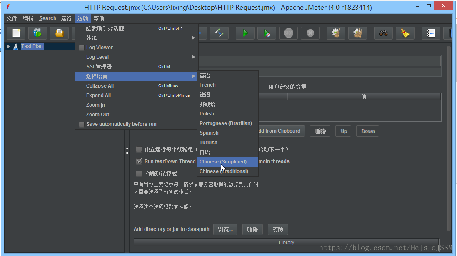The image size is (457, 256).
Task: Click the Open file toolbar icon
Action: [x=60, y=33]
